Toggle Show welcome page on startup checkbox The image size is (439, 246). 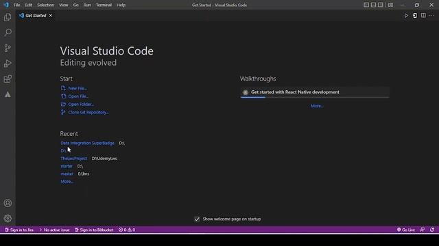(197, 219)
